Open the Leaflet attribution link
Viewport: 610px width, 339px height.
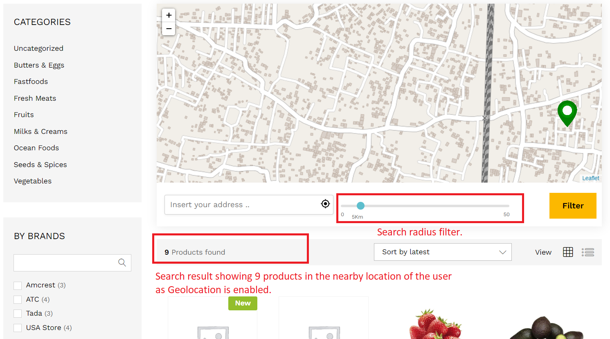[590, 178]
